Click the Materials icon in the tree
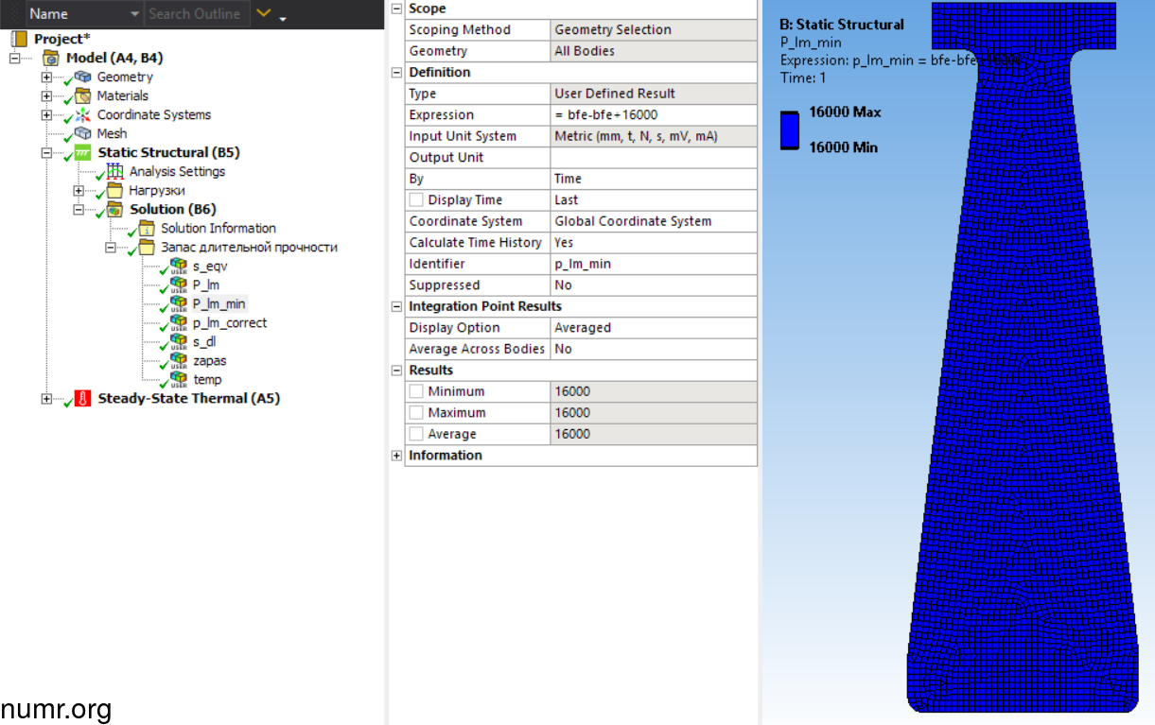Screen dimensions: 1155x725 pos(82,95)
